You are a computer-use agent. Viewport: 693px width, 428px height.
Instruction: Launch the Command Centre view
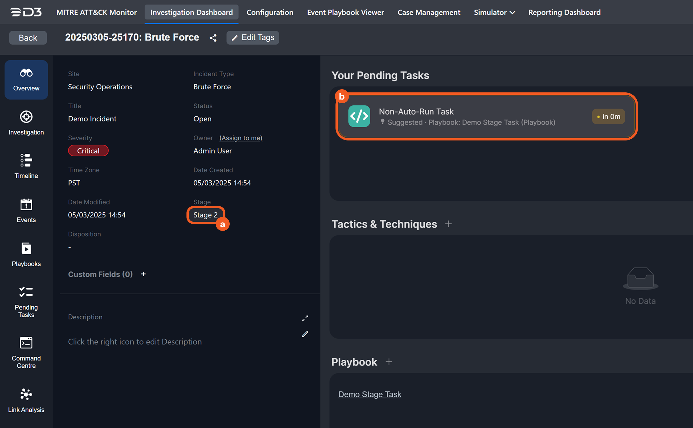tap(26, 352)
